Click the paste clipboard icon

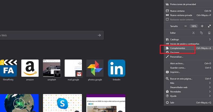click(209, 33)
